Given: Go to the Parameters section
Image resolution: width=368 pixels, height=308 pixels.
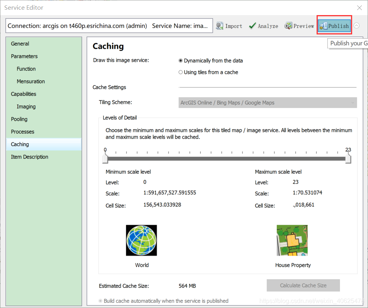Looking at the screenshot, I should click(x=44, y=56).
